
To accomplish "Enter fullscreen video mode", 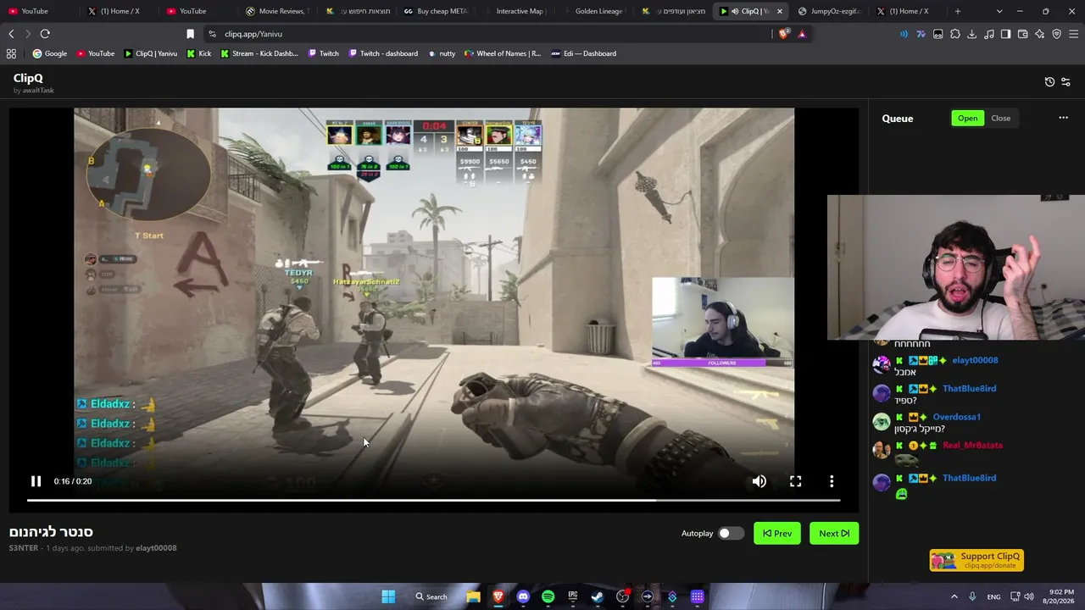I will point(795,481).
